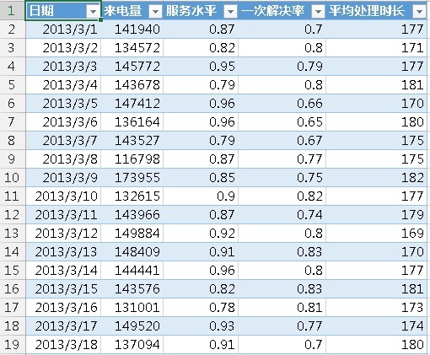Select row header 10
Image resolution: width=430 pixels, height=355 pixels.
[x=13, y=178]
